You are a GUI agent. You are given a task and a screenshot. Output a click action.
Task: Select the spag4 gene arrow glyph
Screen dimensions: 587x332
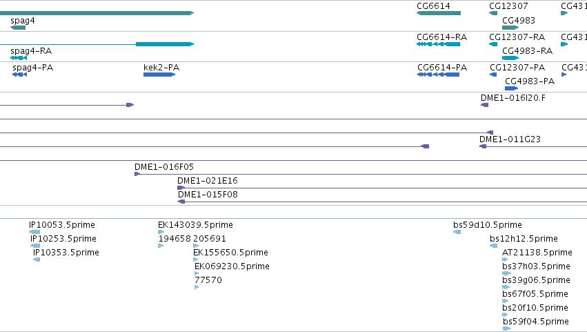pos(18,28)
